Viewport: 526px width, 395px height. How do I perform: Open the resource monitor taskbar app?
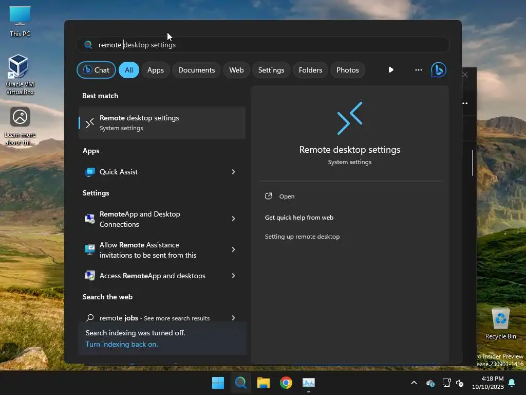pos(309,383)
